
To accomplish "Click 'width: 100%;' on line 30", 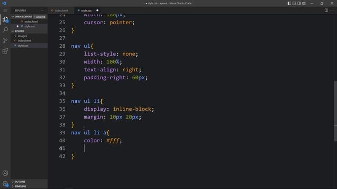I will pyautogui.click(x=103, y=62).
